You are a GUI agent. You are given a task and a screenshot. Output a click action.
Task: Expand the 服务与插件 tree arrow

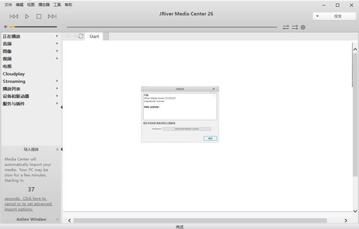pyautogui.click(x=57, y=103)
